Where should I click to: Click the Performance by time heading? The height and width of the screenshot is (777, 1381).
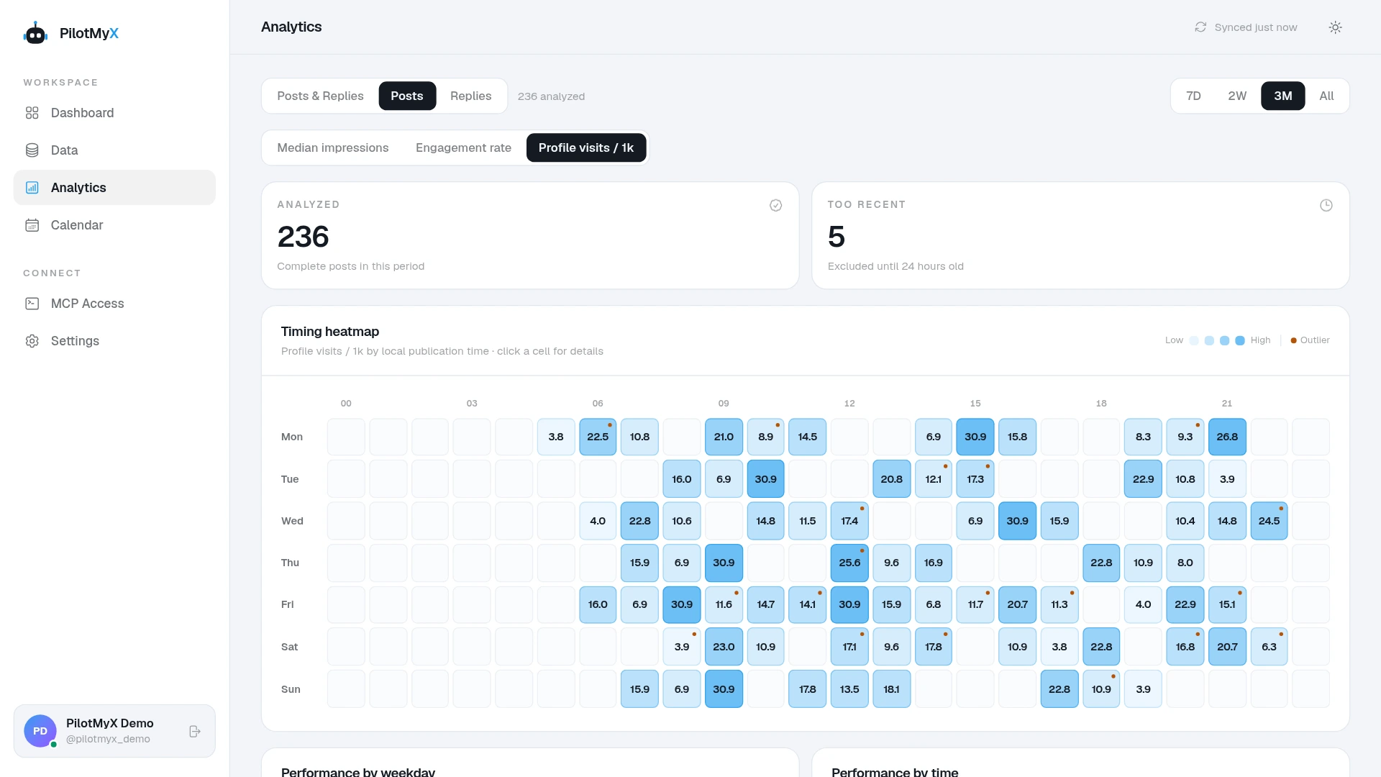[x=895, y=771]
